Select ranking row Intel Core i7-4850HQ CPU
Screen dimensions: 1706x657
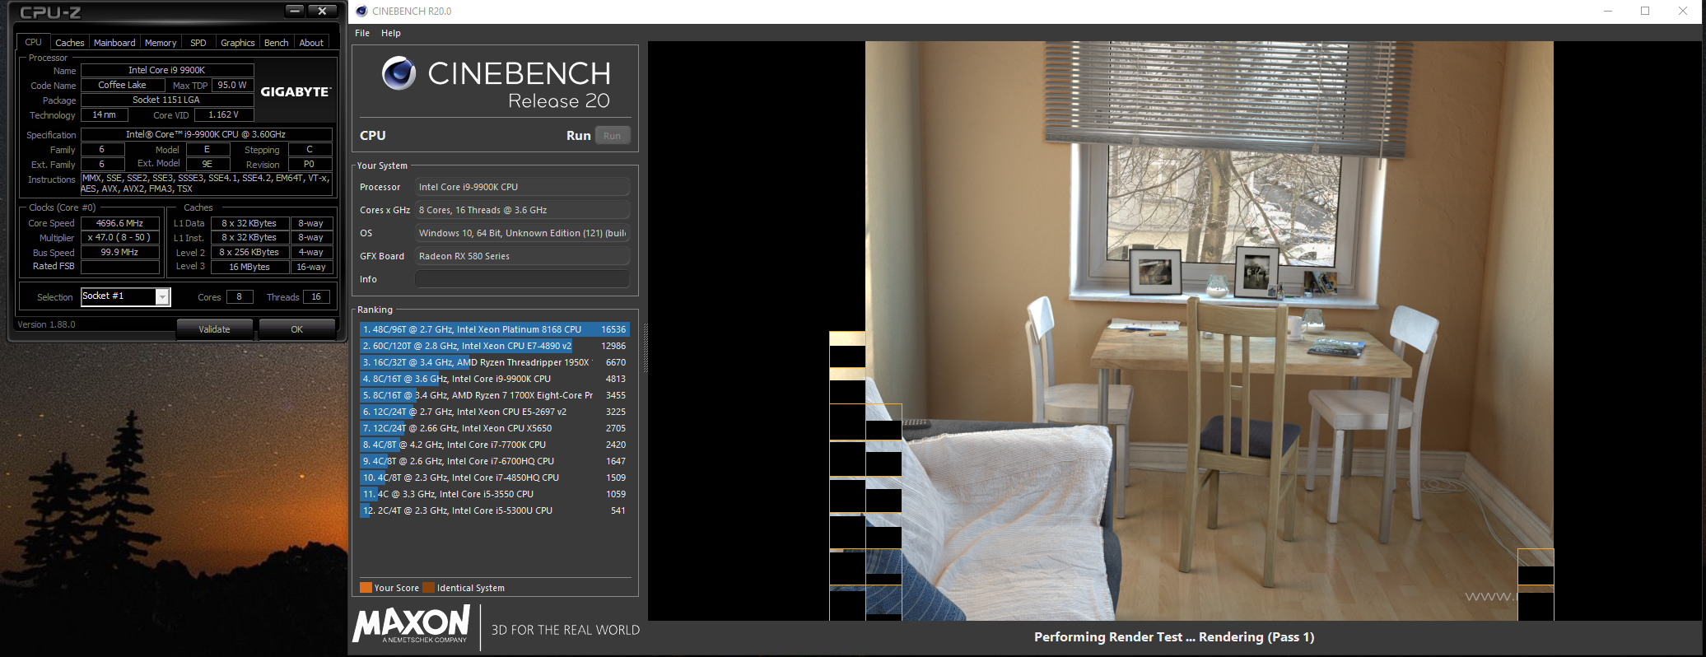[495, 478]
